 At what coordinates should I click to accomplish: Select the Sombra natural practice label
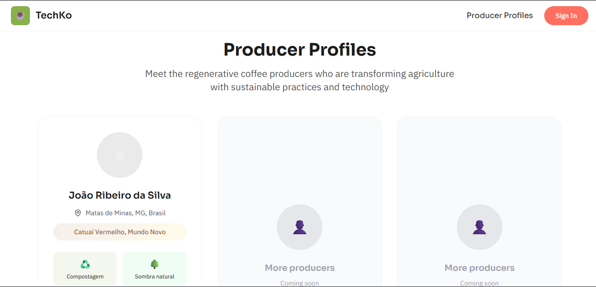(x=154, y=277)
